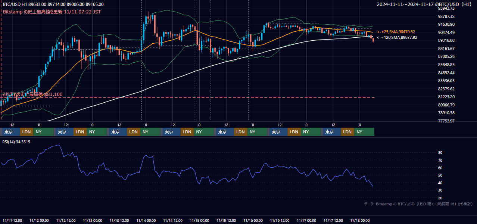Click the 11/13 00:00 time axis label
The width and height of the screenshot is (477, 224).
pyautogui.click(x=93, y=221)
